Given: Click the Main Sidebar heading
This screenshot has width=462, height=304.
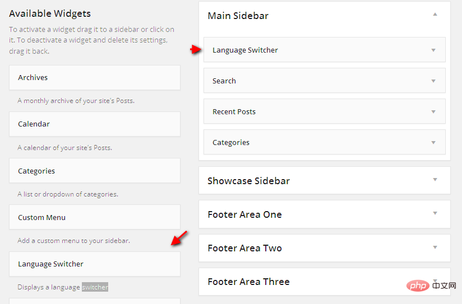Looking at the screenshot, I should pos(238,16).
